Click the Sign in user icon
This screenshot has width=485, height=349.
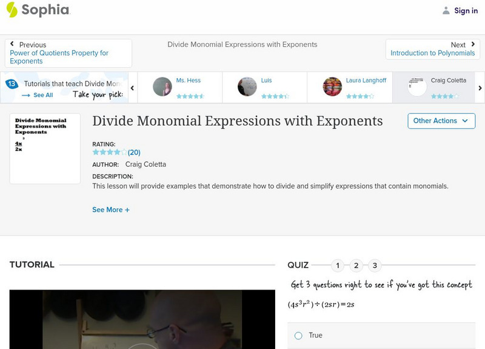pos(446,10)
